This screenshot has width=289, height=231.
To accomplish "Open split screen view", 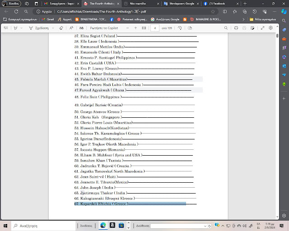I will [x=225, y=12].
